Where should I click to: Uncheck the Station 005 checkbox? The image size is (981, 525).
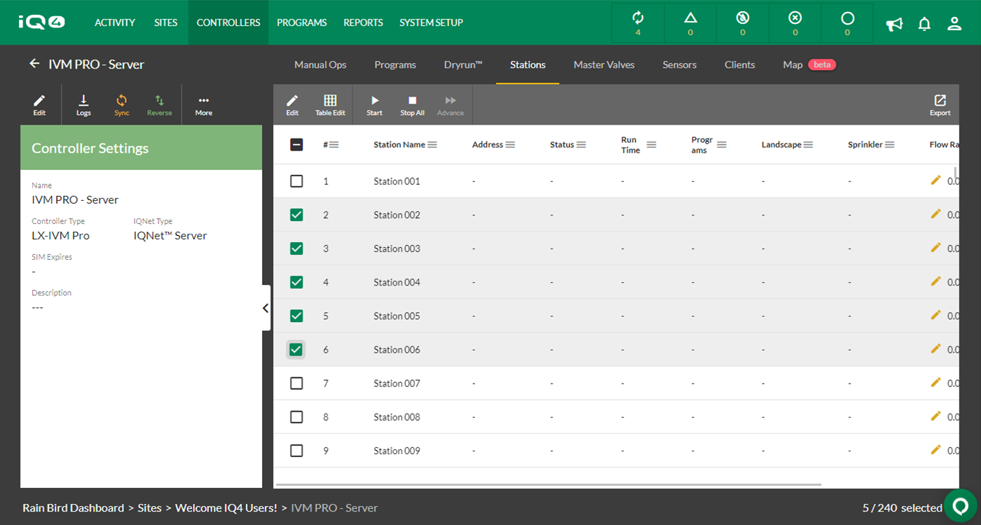[x=296, y=316]
